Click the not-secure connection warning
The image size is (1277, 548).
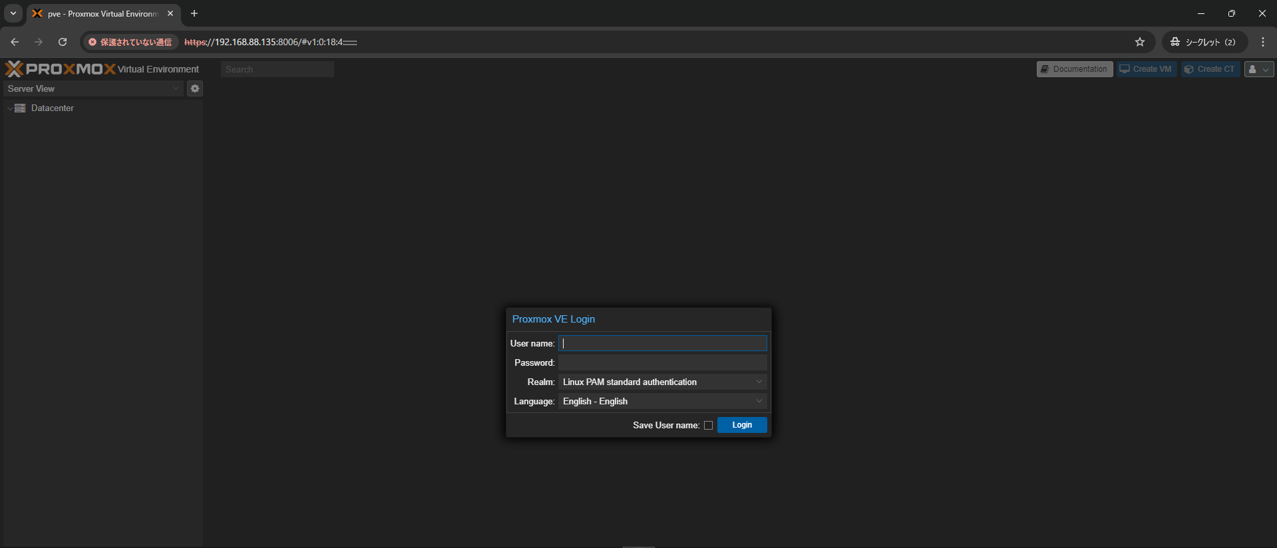(x=130, y=42)
